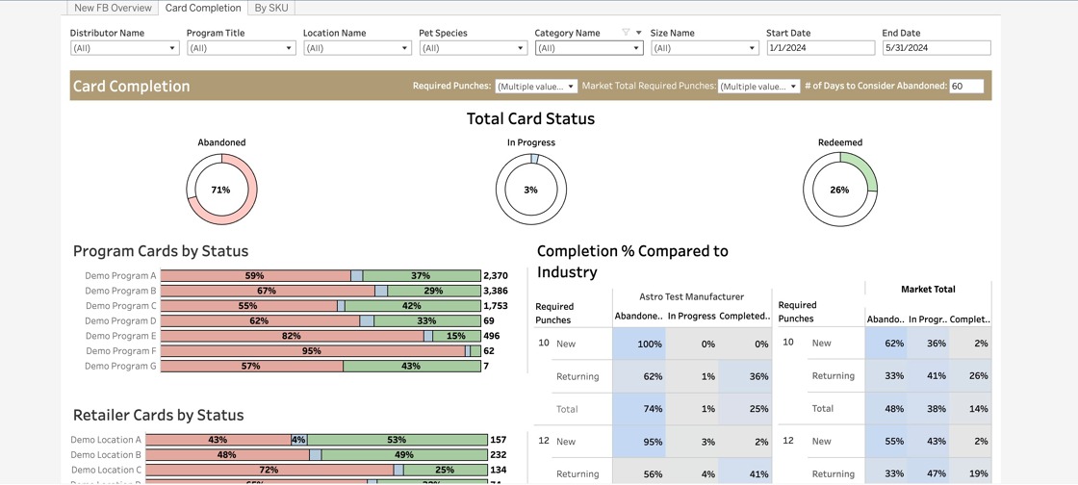Open the Market Total Required Punches dropdown
The width and height of the screenshot is (1078, 485).
coord(758,87)
